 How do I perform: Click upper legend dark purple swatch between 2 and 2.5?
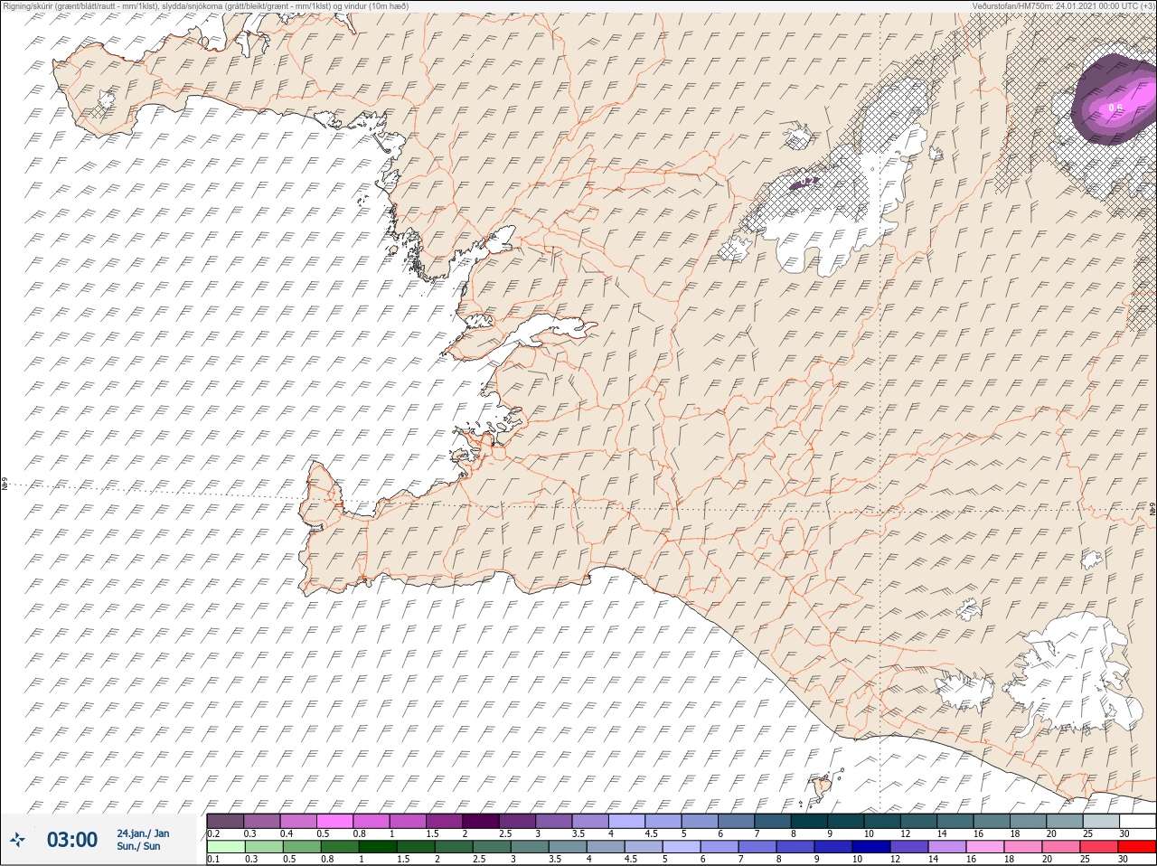481,821
